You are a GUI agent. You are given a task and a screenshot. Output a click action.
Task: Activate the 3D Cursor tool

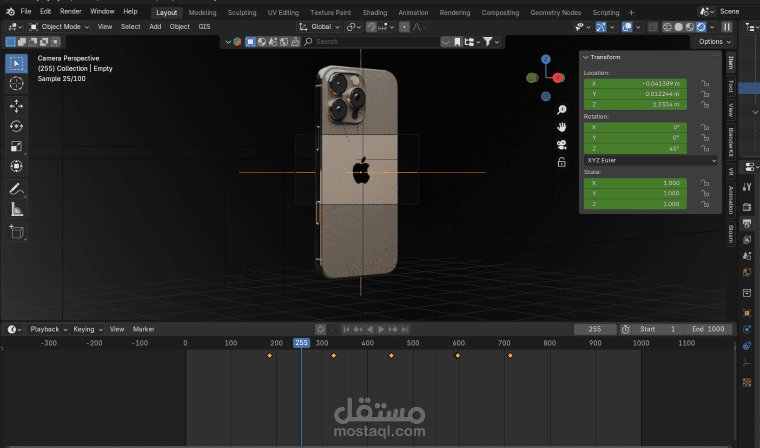[x=16, y=84]
